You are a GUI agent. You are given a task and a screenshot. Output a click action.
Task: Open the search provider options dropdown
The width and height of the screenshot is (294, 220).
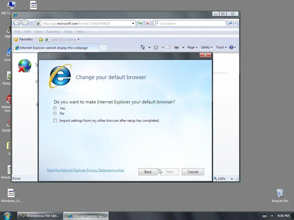click(x=235, y=23)
